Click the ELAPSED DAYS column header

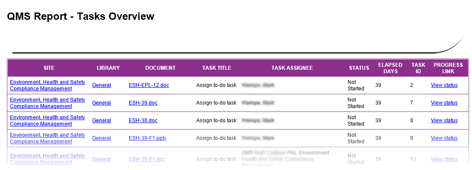390,68
